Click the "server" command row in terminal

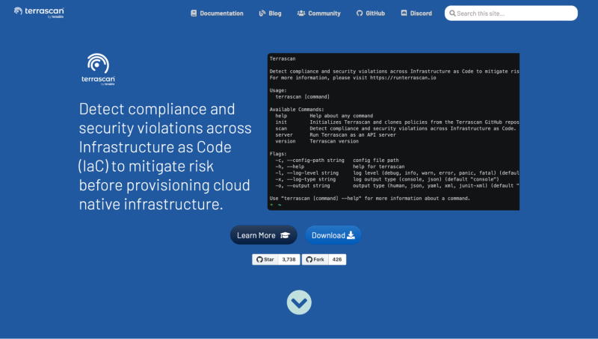coord(336,135)
